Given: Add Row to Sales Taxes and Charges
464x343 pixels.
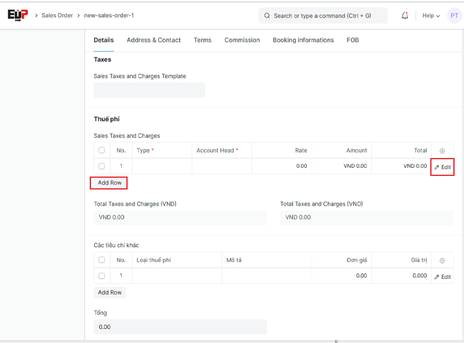Looking at the screenshot, I should 109,183.
